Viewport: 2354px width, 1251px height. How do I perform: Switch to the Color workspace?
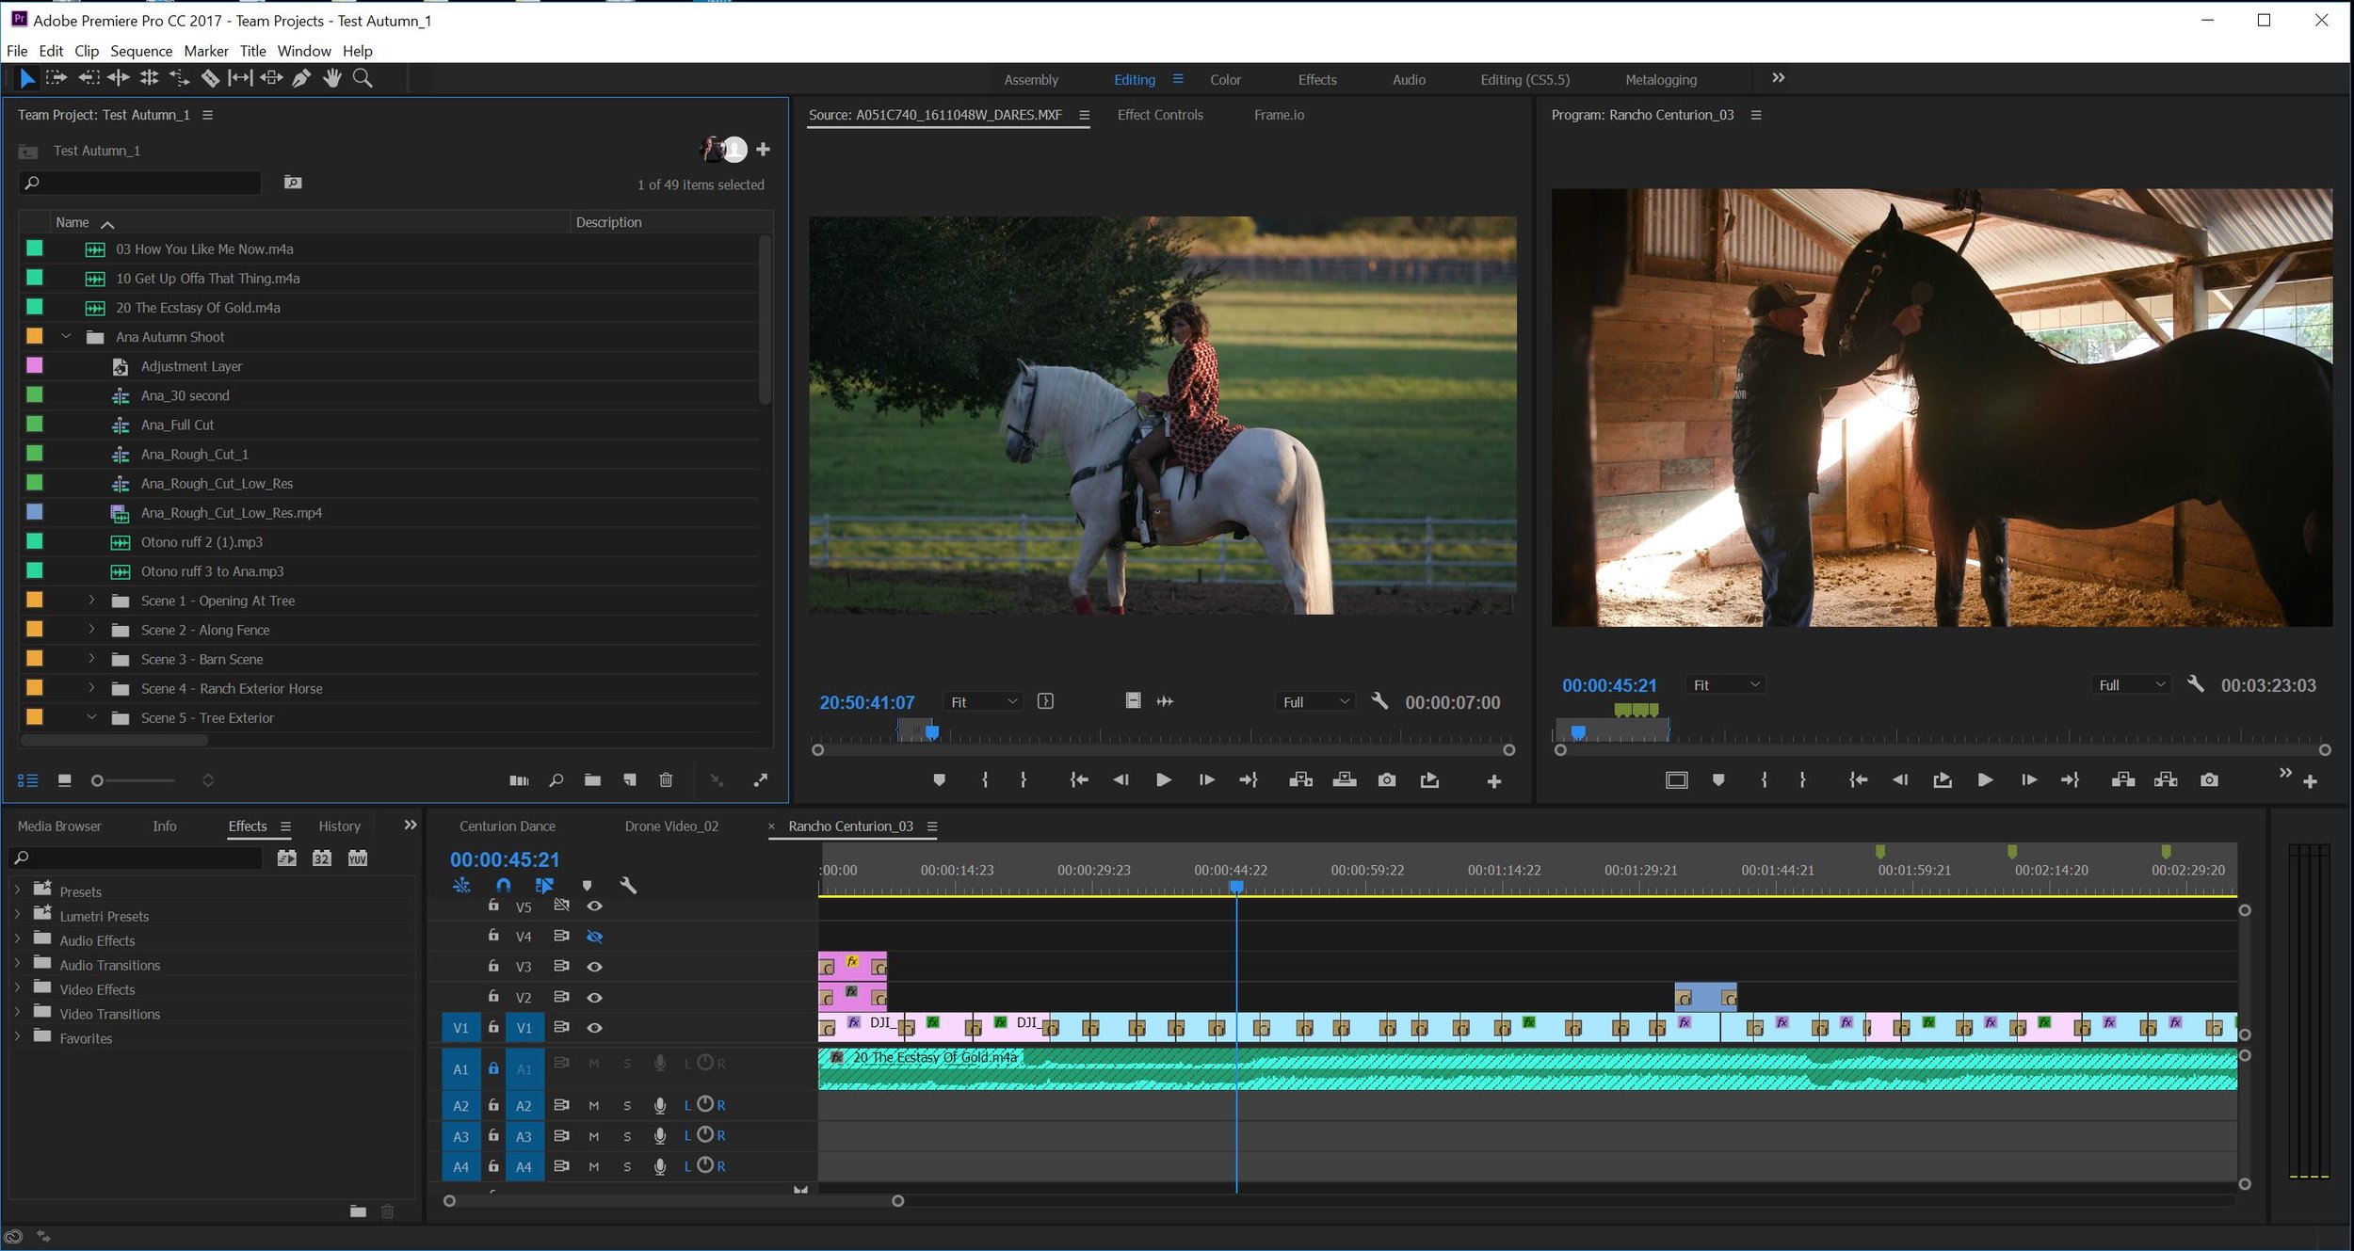point(1225,79)
